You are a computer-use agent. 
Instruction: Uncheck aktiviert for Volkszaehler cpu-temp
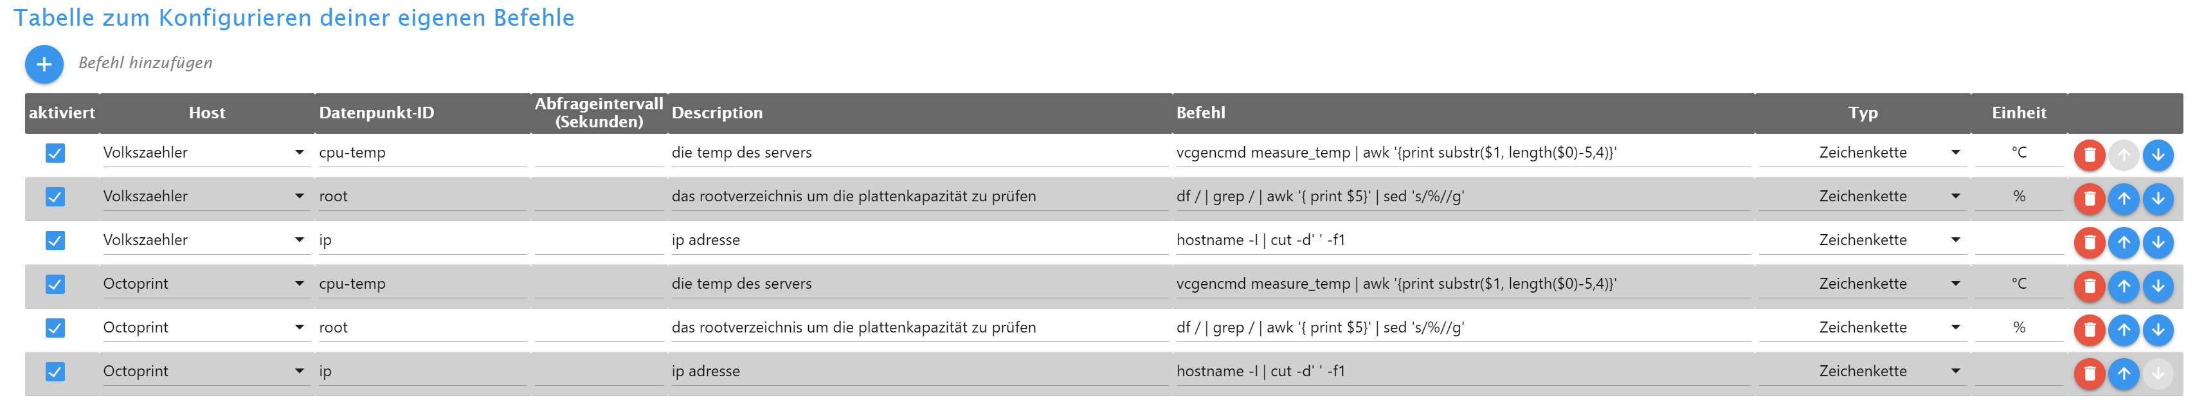55,153
